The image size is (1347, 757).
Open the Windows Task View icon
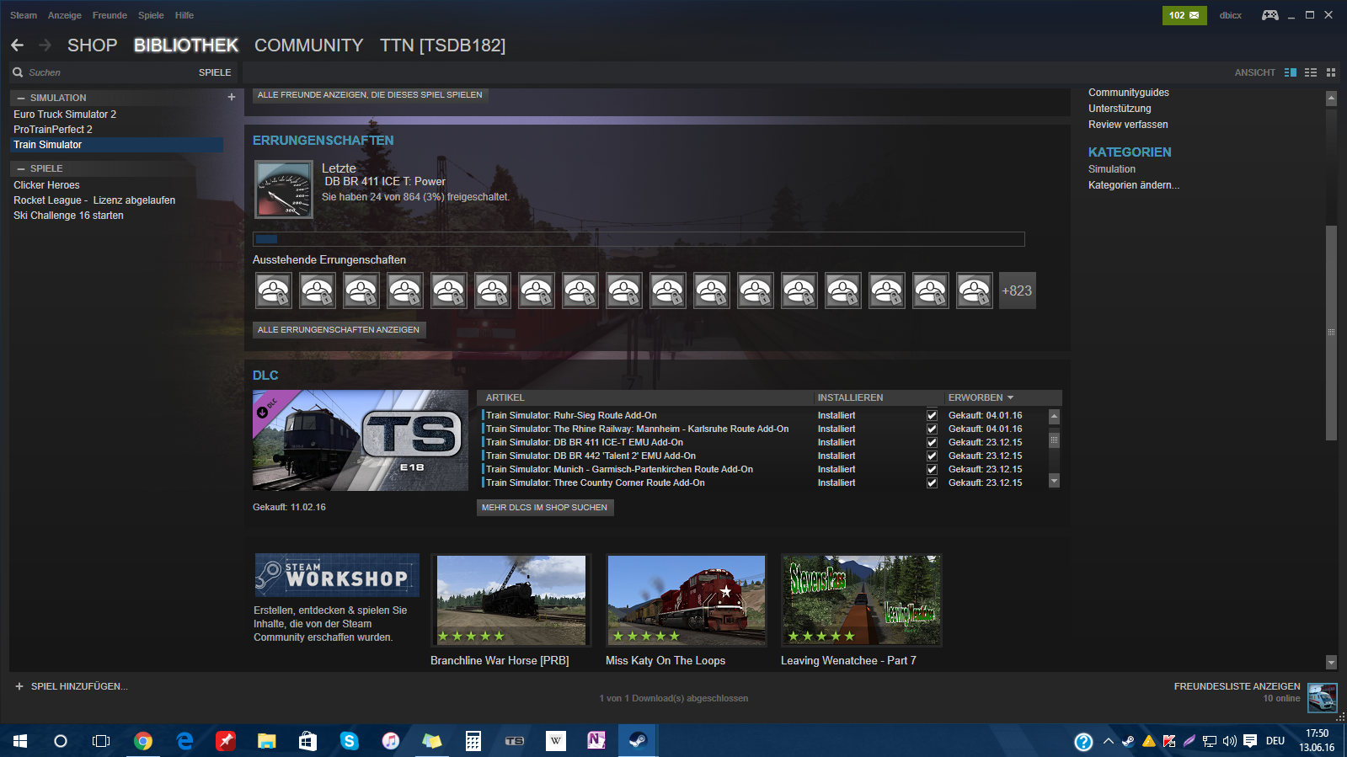pyautogui.click(x=101, y=741)
